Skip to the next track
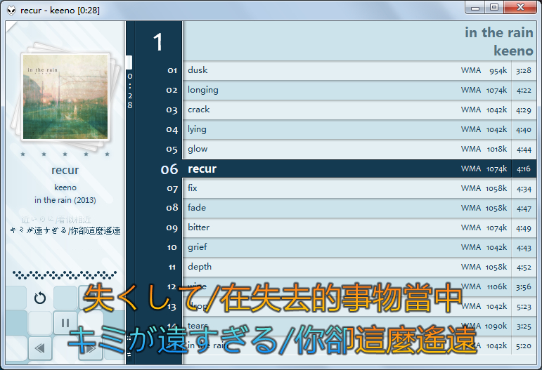Image resolution: width=542 pixels, height=370 pixels. coord(91,349)
